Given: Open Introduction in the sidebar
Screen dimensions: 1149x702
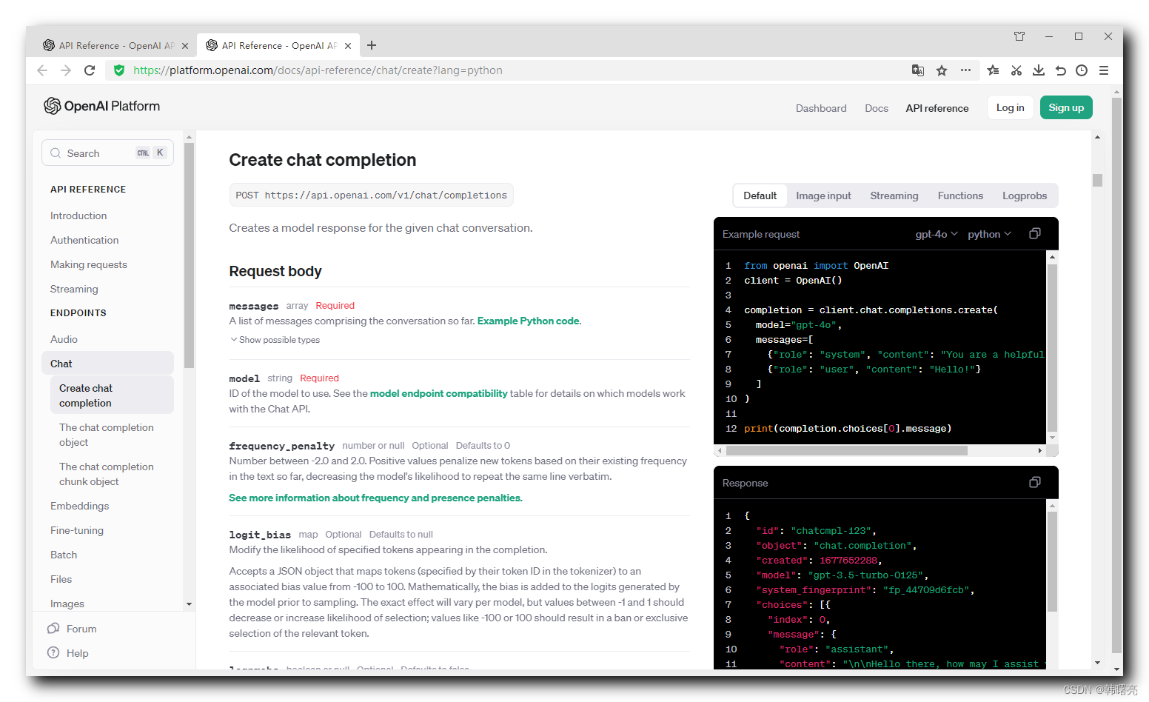Looking at the screenshot, I should click(x=78, y=215).
